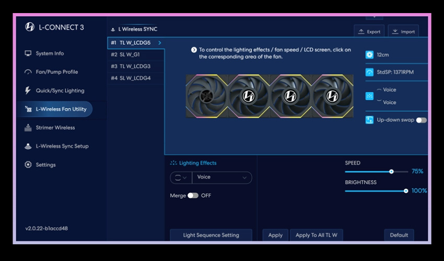Click Apply To All TL W

[317, 235]
